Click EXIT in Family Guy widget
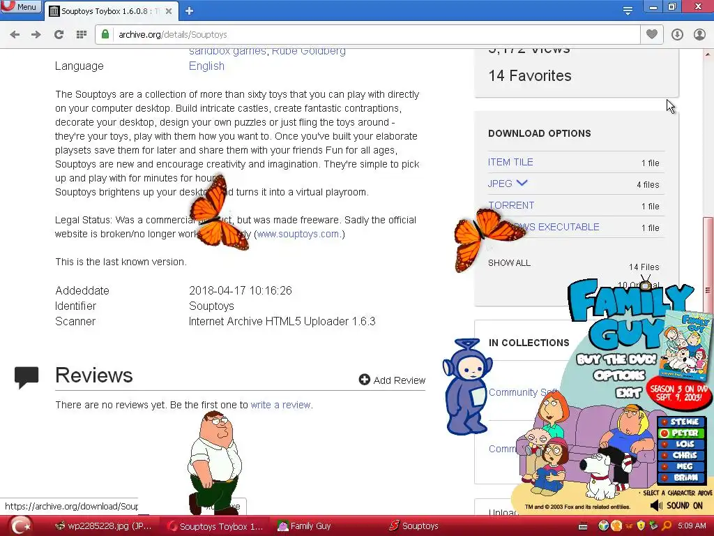 click(628, 392)
